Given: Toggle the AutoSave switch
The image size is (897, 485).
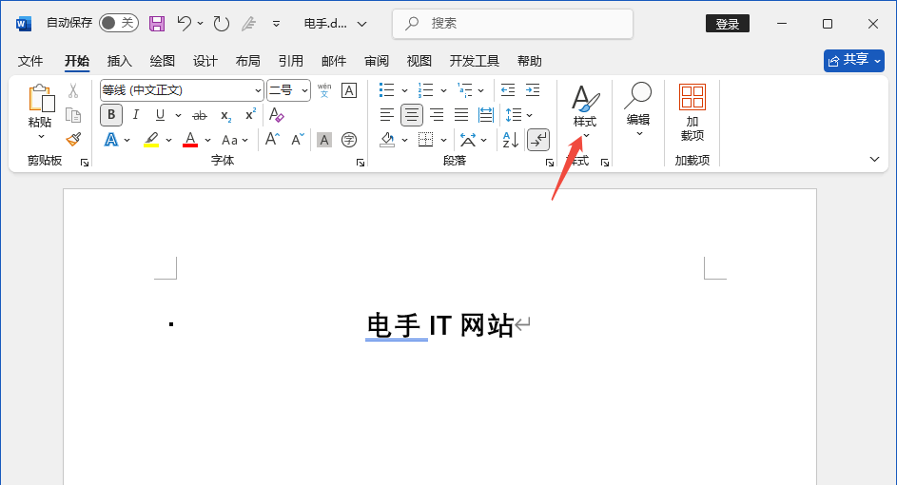Looking at the screenshot, I should (119, 23).
